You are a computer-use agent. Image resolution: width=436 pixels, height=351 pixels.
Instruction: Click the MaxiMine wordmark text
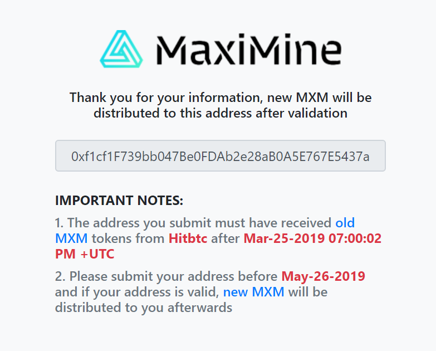[249, 50]
